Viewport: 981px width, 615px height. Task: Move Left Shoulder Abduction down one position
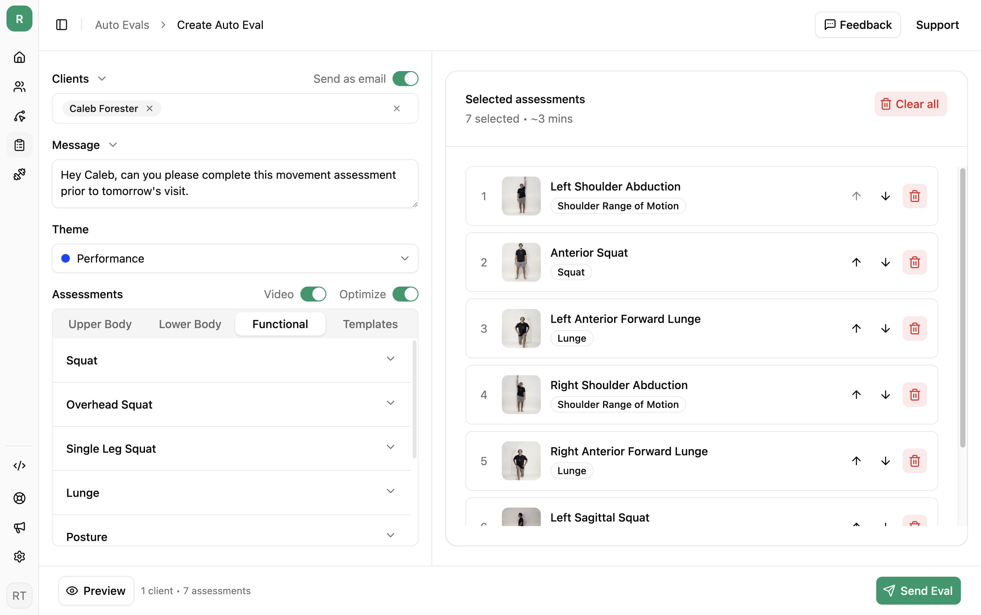click(x=885, y=196)
